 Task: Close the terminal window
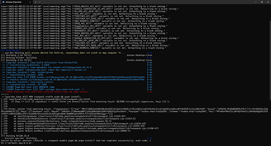(x=268, y=2)
